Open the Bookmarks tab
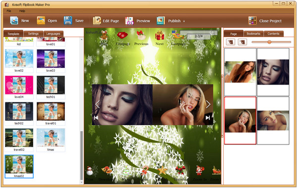 click(x=253, y=34)
